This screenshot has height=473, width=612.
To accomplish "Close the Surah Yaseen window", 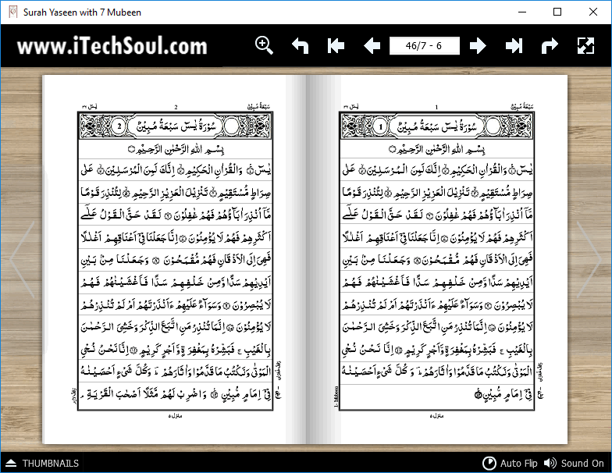I will pyautogui.click(x=593, y=12).
